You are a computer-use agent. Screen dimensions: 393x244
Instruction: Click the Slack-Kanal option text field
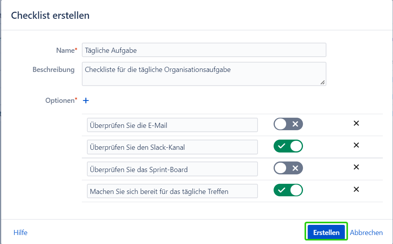tap(172, 147)
